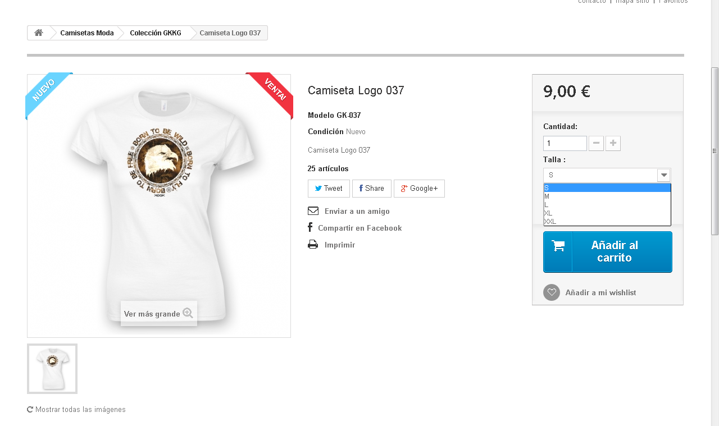Click the Cantidad quantity input field
719x426 pixels.
tap(565, 144)
